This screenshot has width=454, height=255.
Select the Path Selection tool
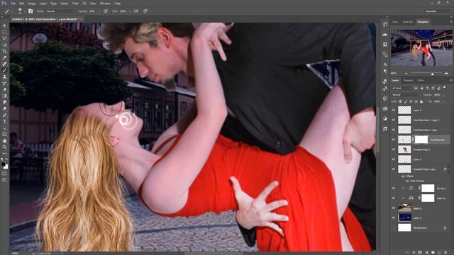(4, 127)
